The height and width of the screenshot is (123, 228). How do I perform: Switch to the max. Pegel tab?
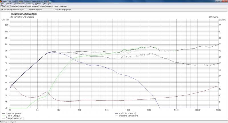23,6
